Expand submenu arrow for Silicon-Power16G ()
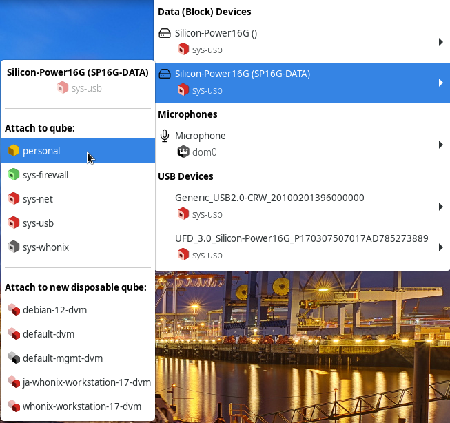The width and height of the screenshot is (450, 423). [x=441, y=42]
